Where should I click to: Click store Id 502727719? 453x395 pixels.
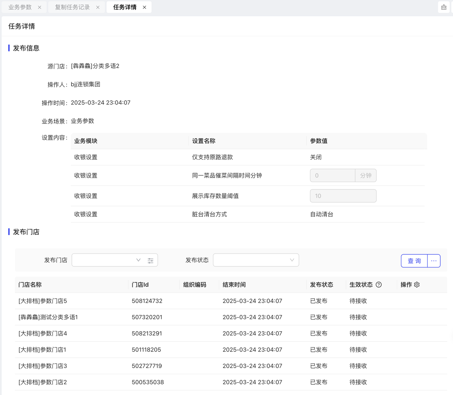(x=147, y=366)
